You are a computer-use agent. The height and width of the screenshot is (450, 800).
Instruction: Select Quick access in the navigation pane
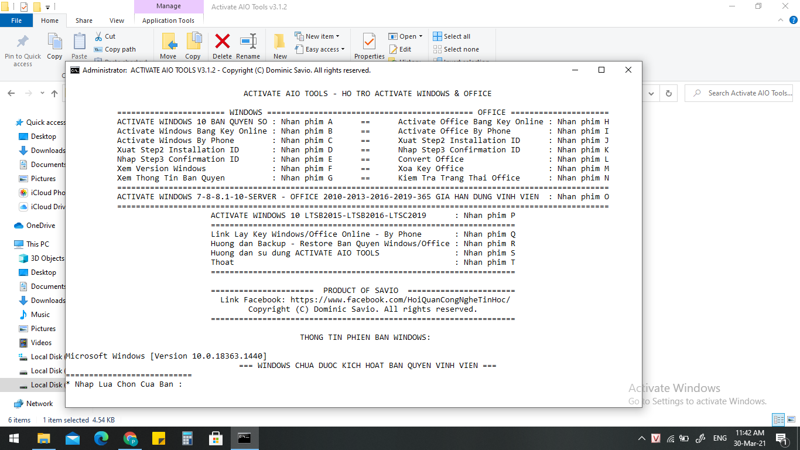tap(40, 122)
